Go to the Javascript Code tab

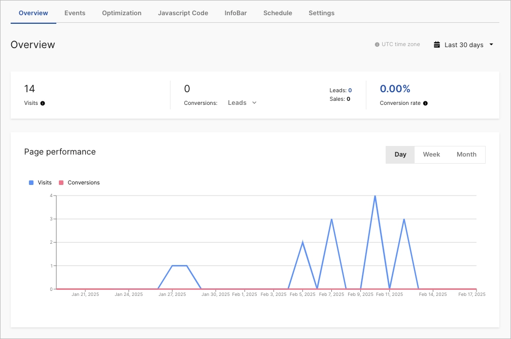pyautogui.click(x=183, y=13)
